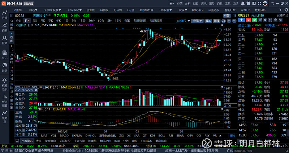289x153 pixels.
Task: Select the BOLL indicator tab
Action: point(161,136)
